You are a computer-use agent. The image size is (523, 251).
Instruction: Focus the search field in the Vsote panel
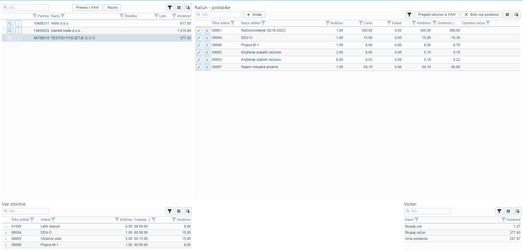tap(427, 211)
